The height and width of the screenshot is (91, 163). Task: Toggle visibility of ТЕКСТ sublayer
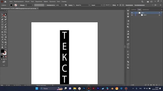pos(132,15)
